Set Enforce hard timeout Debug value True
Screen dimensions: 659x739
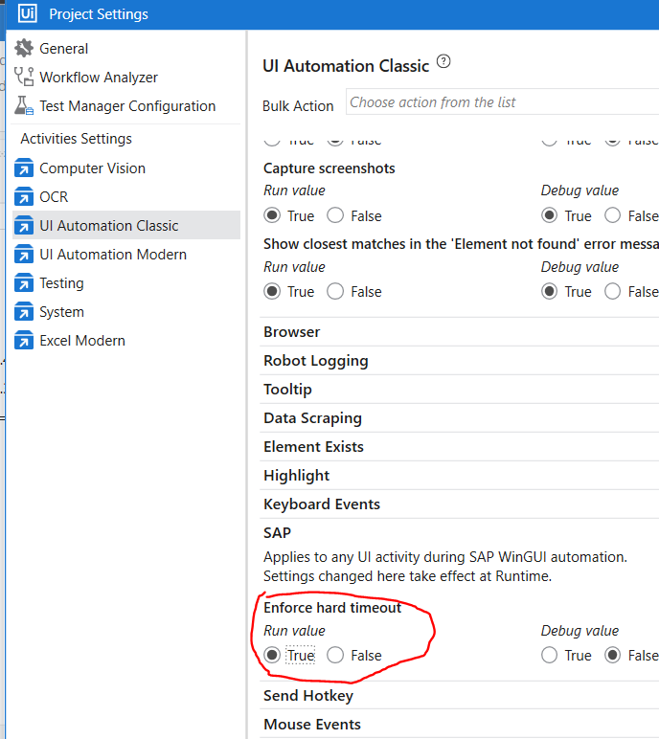tap(550, 655)
